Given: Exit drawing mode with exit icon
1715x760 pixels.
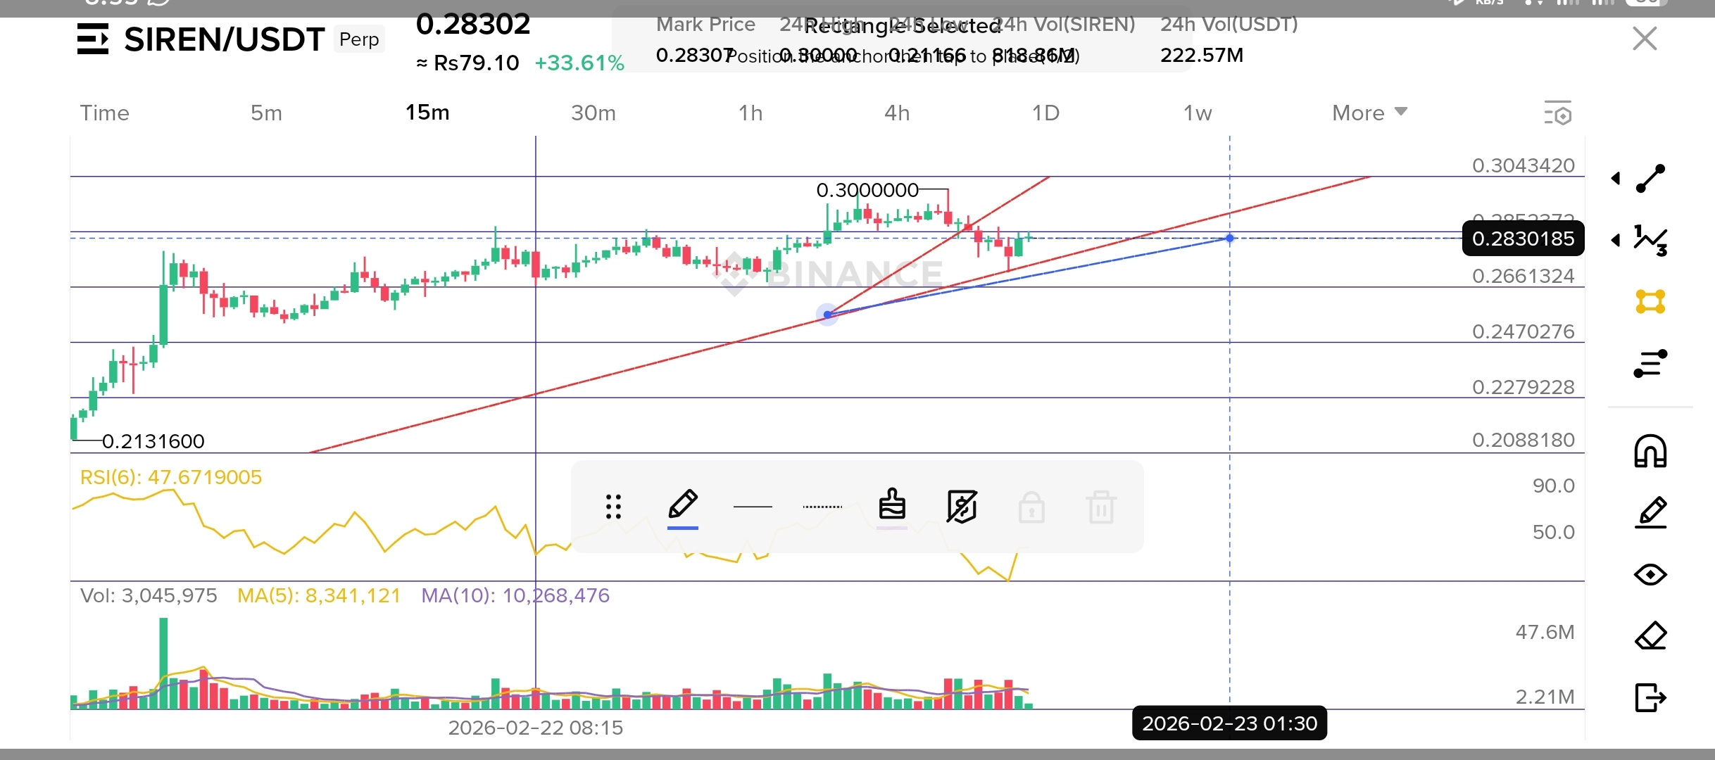Looking at the screenshot, I should coord(1650,698).
